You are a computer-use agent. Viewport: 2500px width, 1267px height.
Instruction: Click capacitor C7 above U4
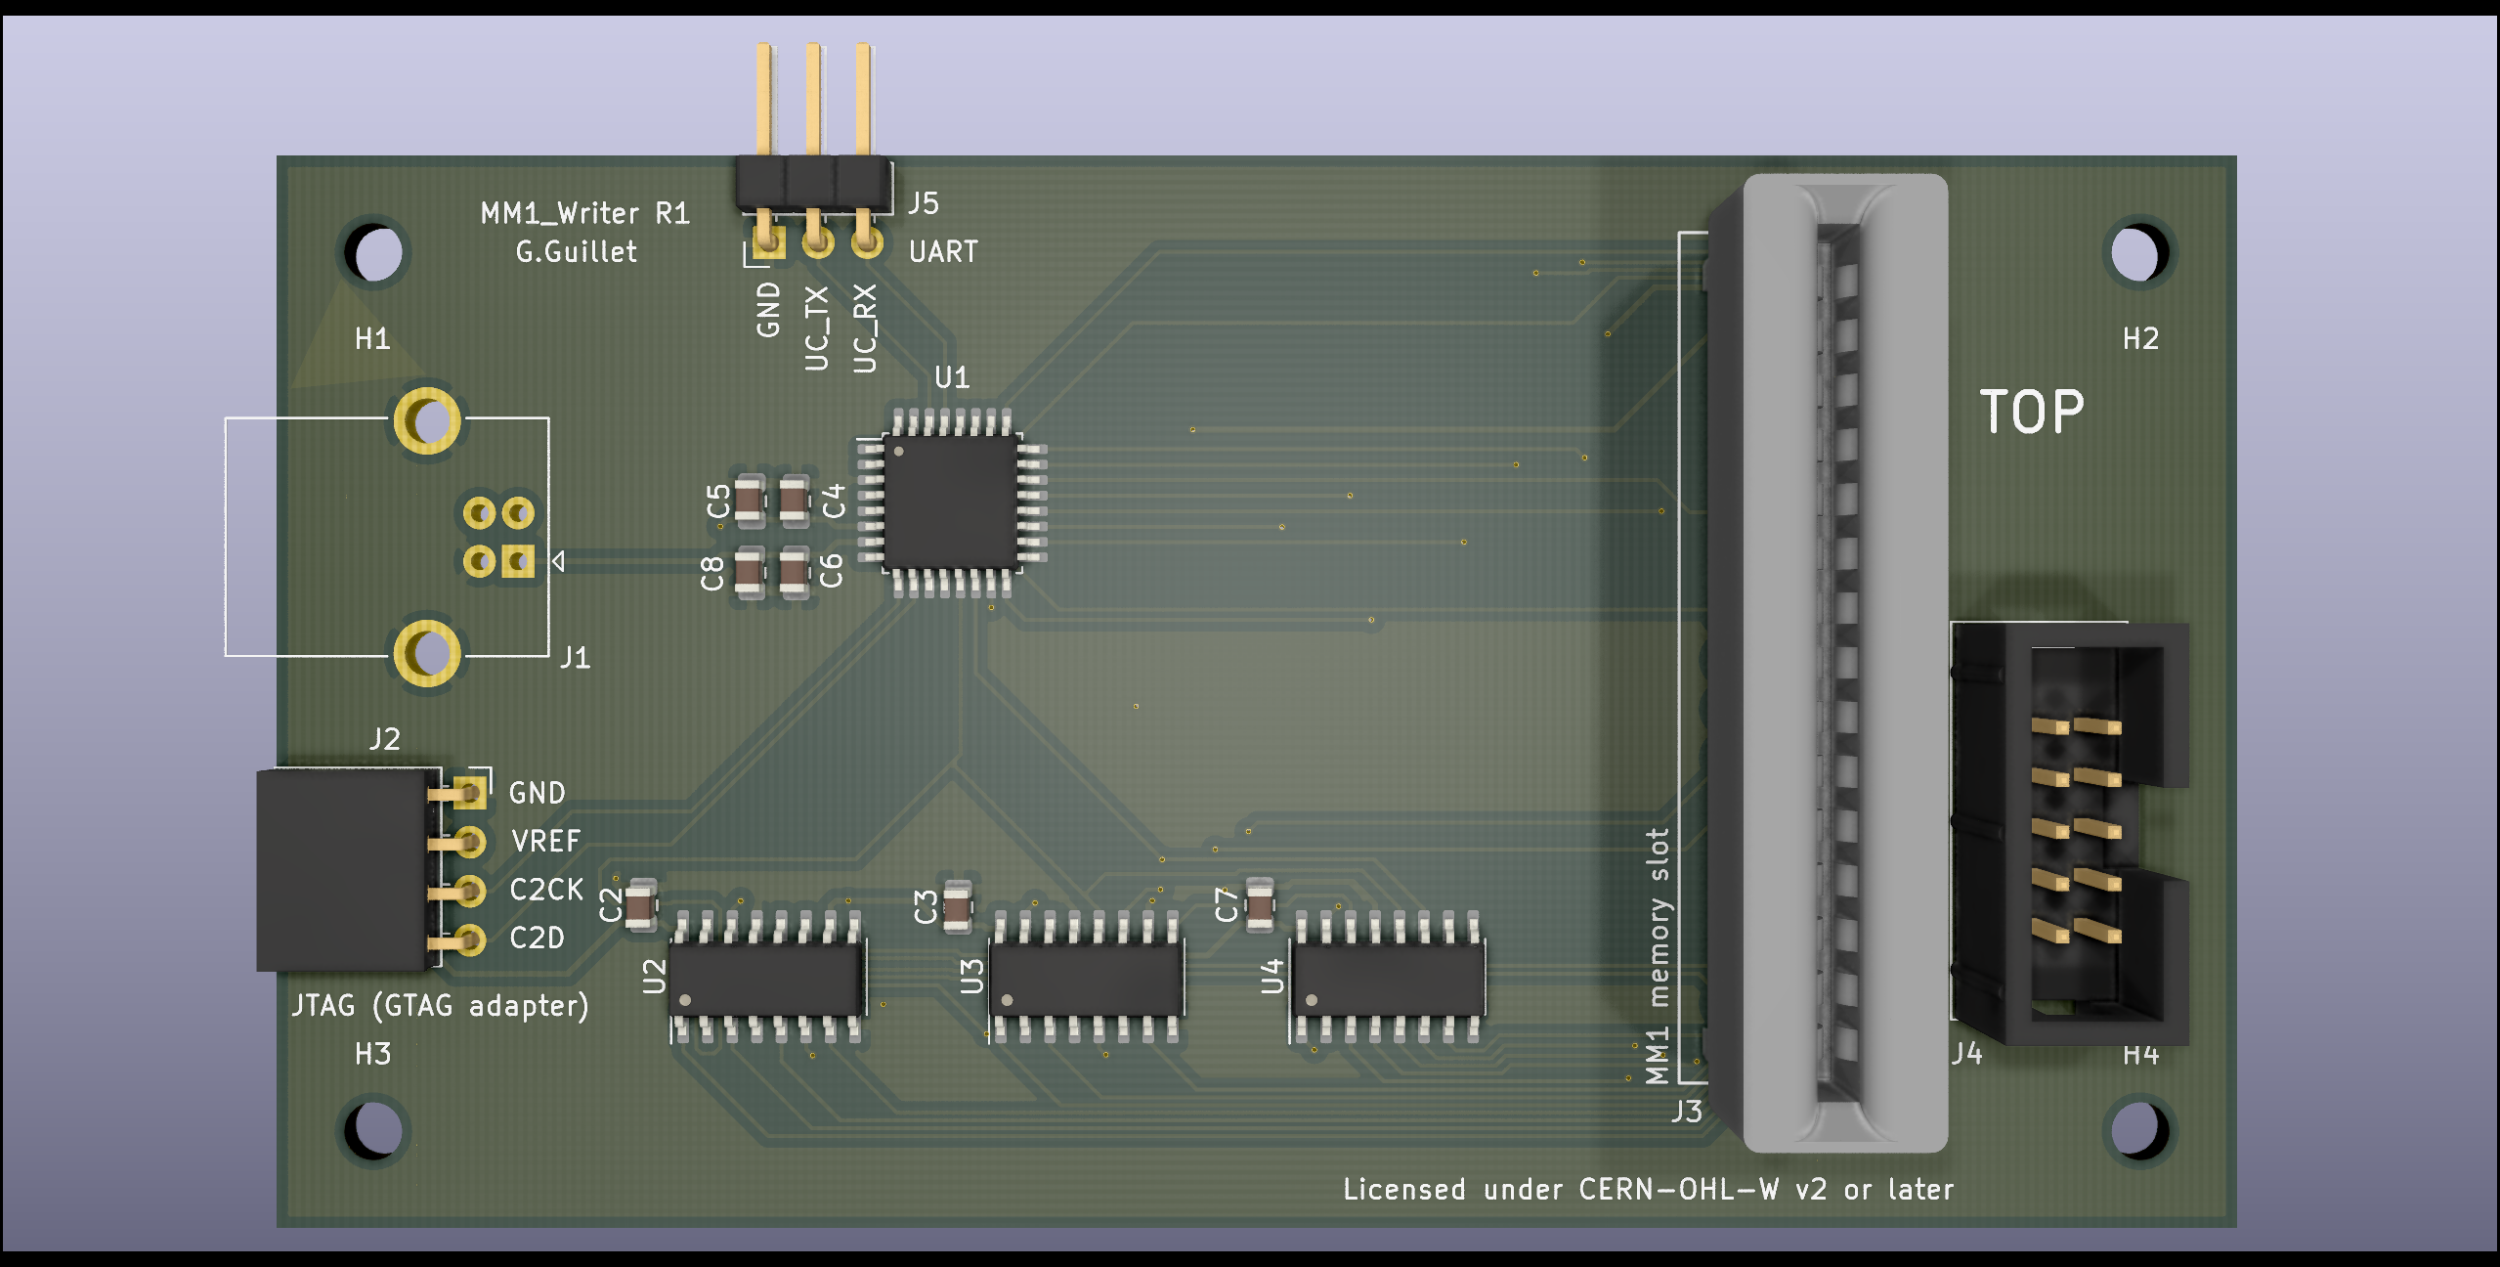[x=1260, y=904]
